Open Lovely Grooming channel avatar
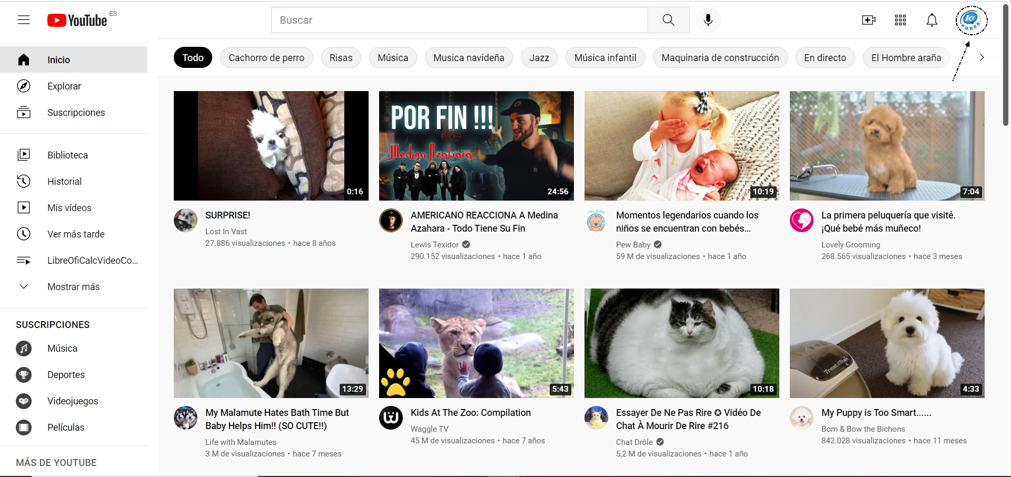The image size is (1011, 477). coord(801,220)
